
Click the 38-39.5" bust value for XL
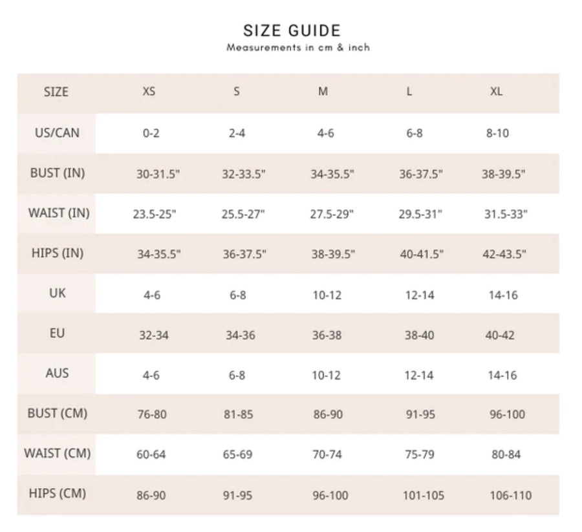[x=504, y=174]
